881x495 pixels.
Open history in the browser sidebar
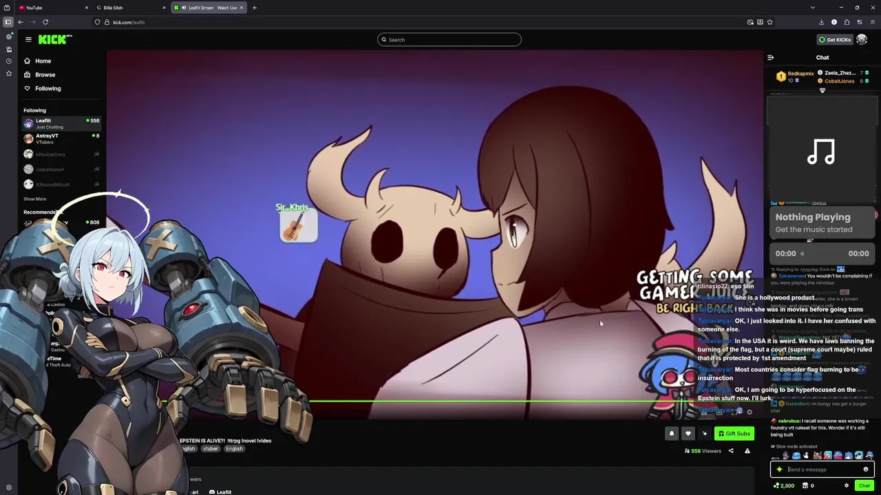[x=8, y=61]
